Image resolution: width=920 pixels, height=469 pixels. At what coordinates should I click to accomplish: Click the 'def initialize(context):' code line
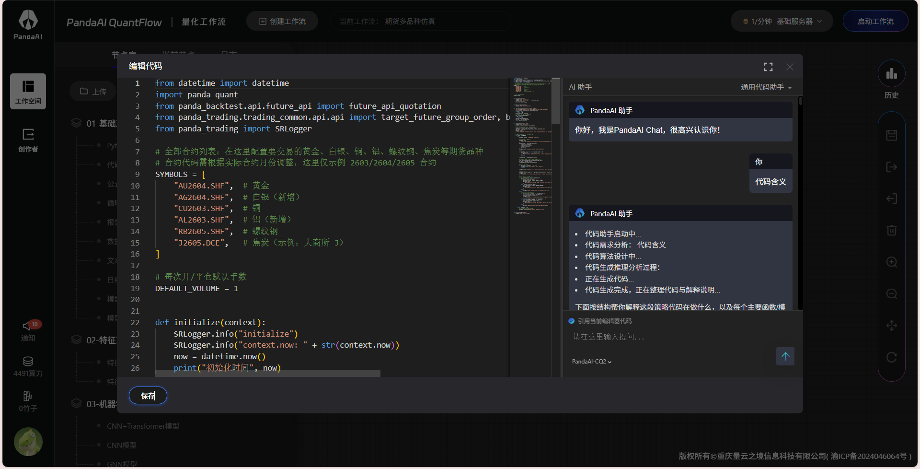(210, 322)
